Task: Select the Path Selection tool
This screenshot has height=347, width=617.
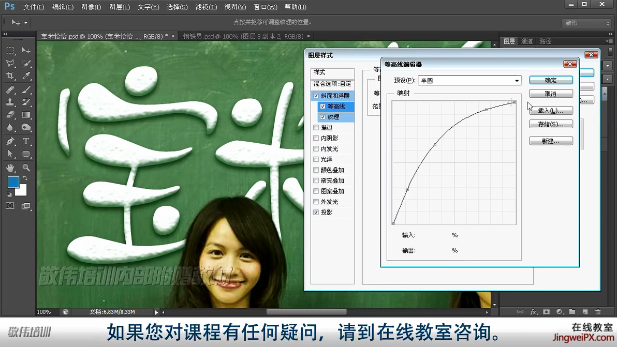Action: tap(10, 154)
